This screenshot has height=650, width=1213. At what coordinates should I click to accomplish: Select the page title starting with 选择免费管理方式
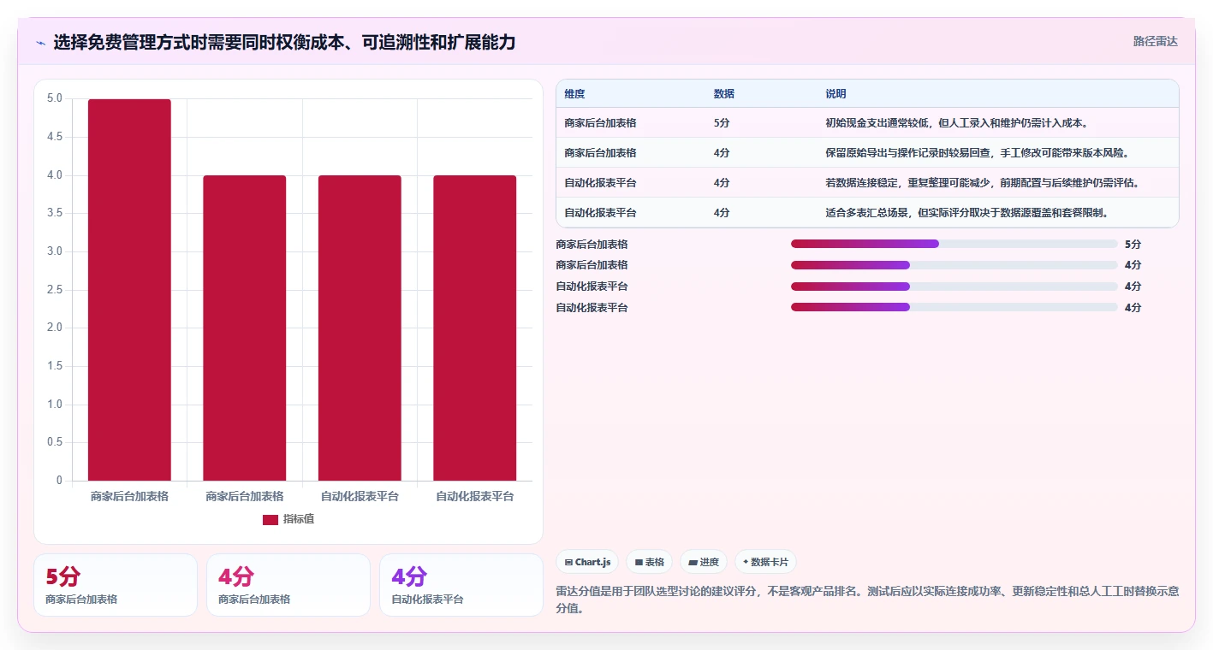(284, 43)
